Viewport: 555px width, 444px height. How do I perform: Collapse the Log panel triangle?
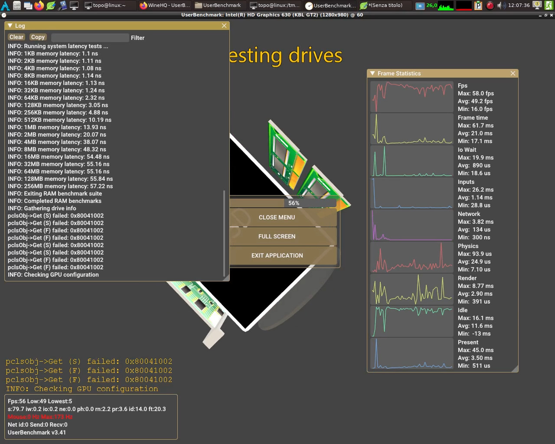coord(10,26)
